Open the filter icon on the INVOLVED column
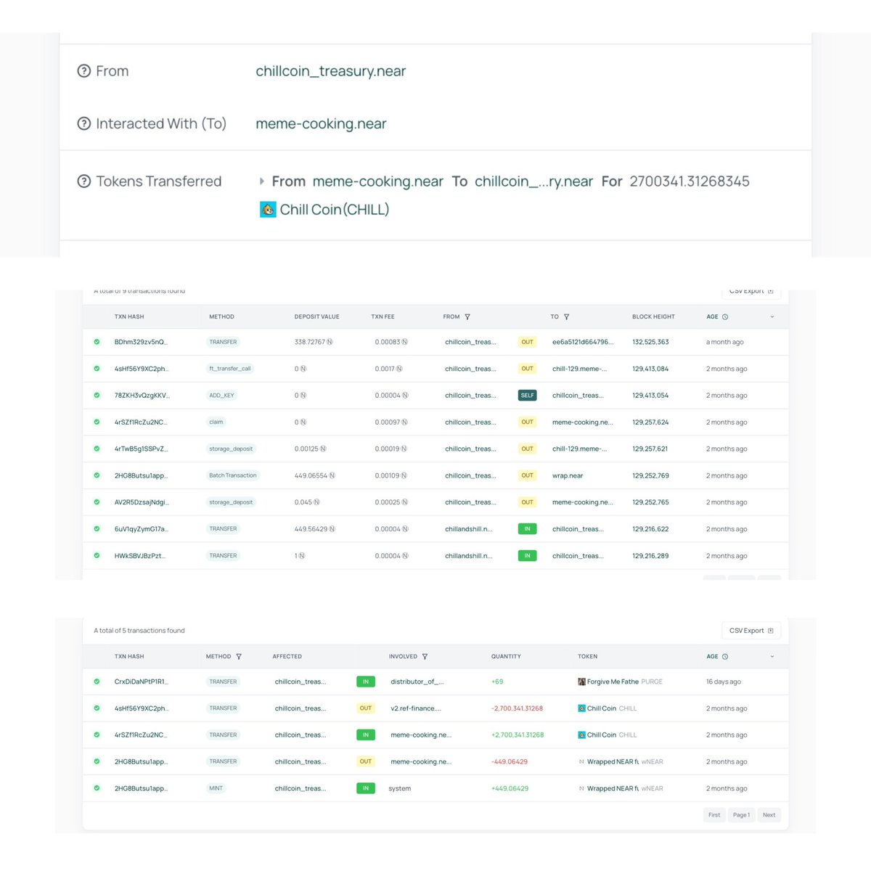The width and height of the screenshot is (871, 871). (x=426, y=656)
